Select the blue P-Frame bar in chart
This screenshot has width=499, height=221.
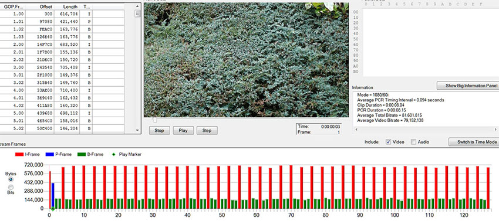pyautogui.click(x=53, y=196)
